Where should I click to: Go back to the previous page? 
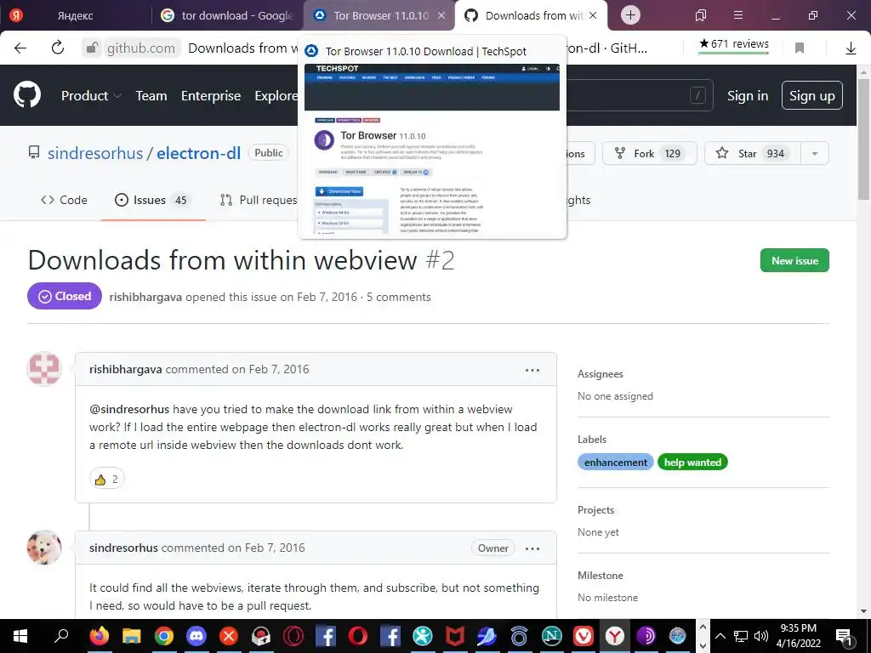click(20, 48)
